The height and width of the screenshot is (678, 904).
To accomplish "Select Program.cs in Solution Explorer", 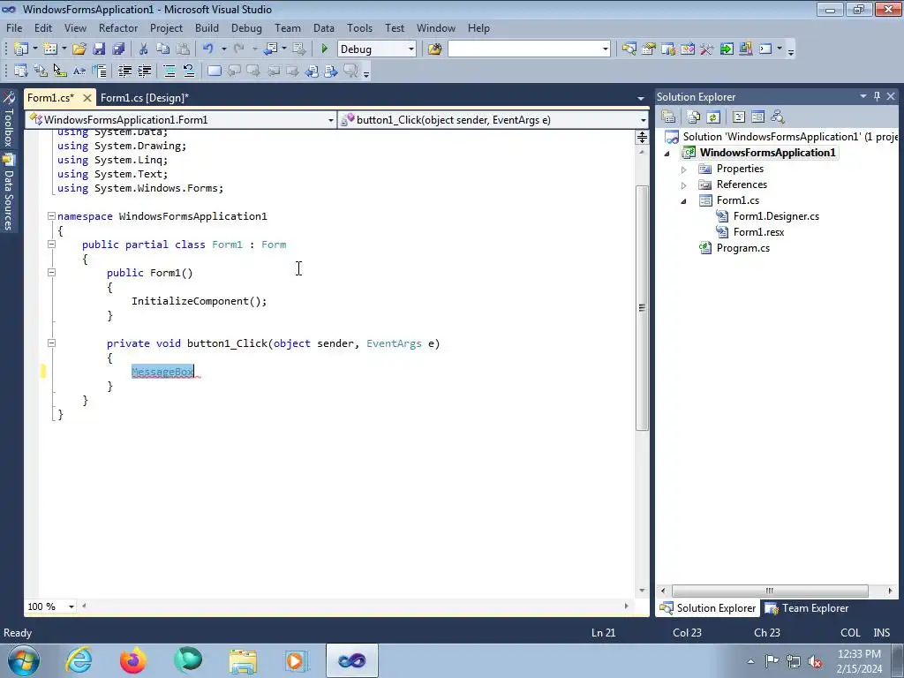I will point(742,248).
